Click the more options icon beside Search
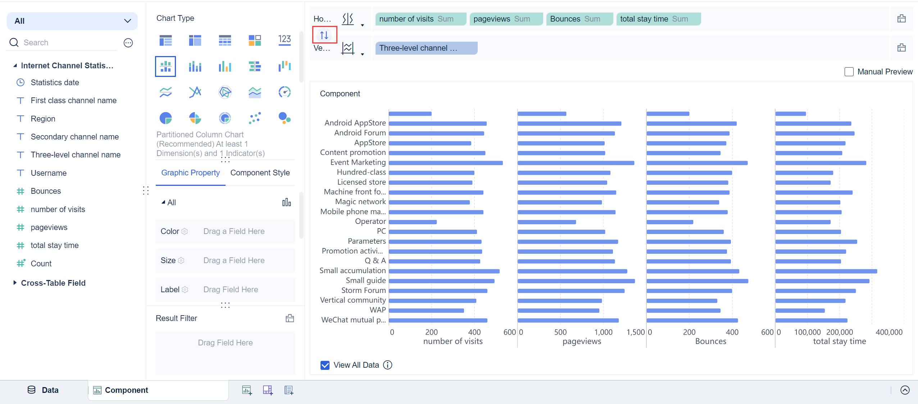 tap(128, 43)
